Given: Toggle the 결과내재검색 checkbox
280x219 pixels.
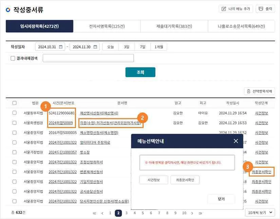Looking at the screenshot, I should [13, 58].
